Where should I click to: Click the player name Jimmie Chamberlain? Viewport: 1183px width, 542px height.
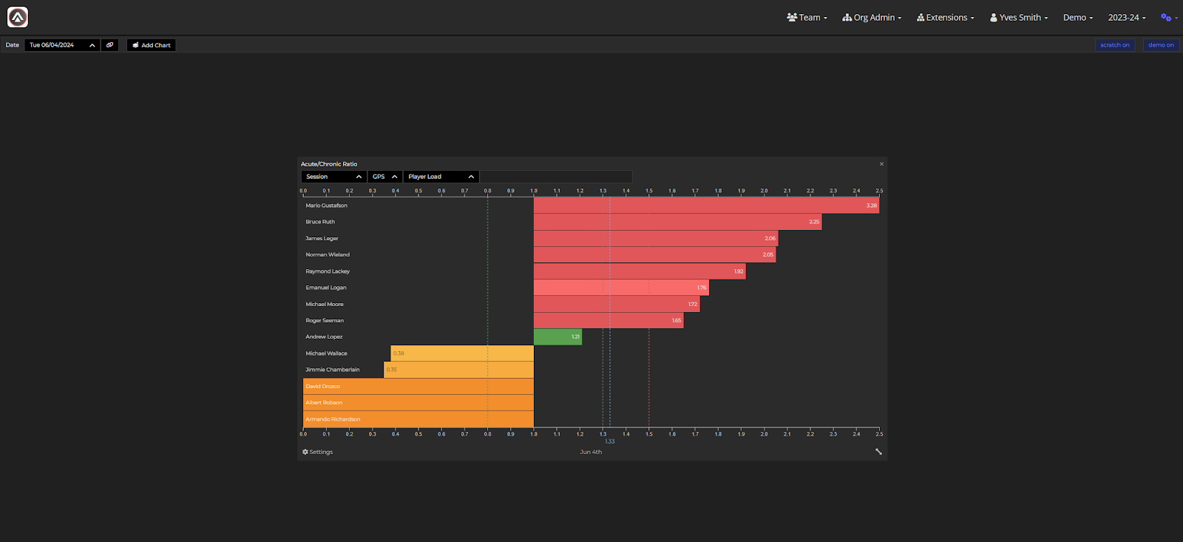(x=333, y=370)
